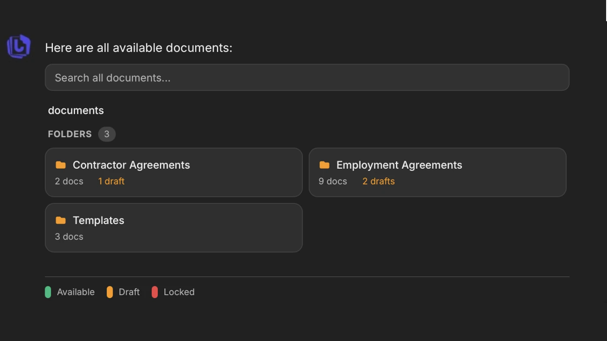Screen dimensions: 607x341
Task: Click the Available legend label
Action: 76,292
